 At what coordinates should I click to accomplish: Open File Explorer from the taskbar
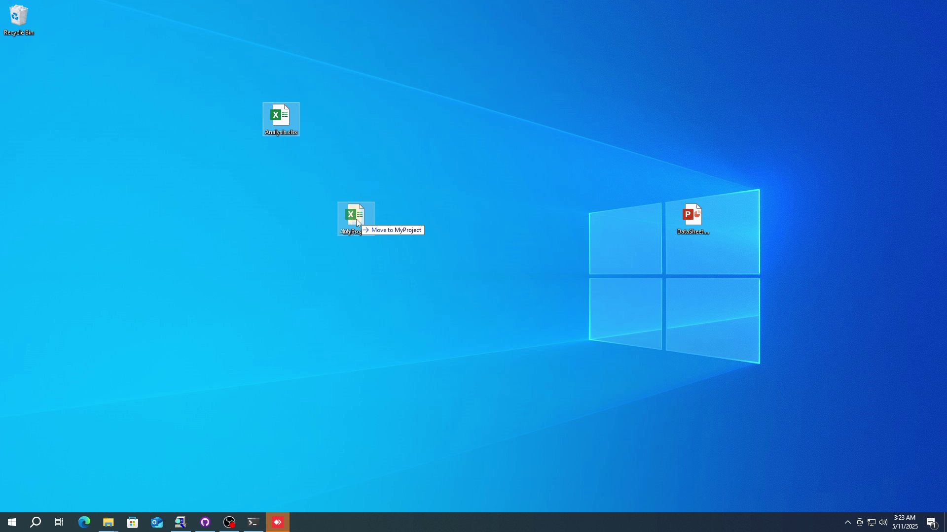click(108, 522)
